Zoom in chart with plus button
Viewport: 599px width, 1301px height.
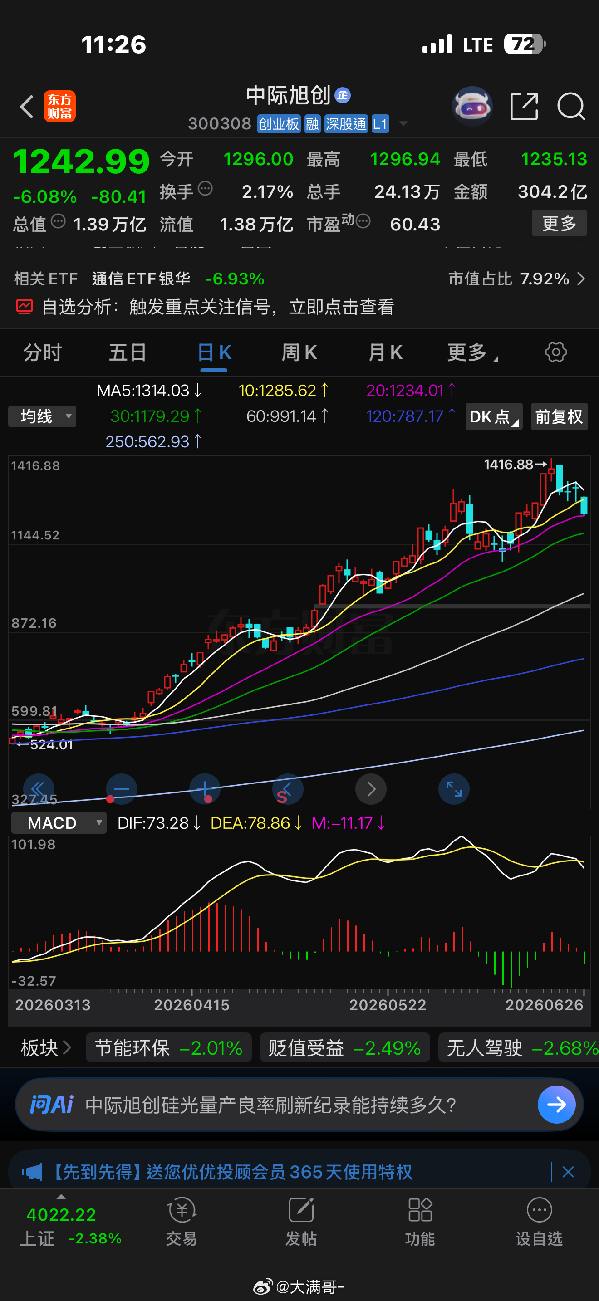pos(205,789)
